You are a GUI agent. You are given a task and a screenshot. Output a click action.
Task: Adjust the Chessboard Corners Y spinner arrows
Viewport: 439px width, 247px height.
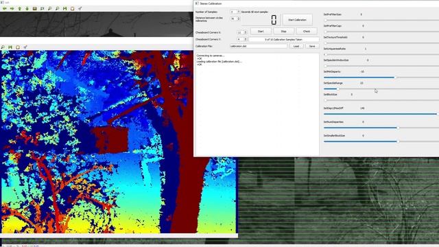click(246, 40)
